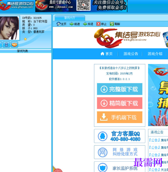Click the house icon beside 首页
The width and height of the screenshot is (168, 172).
click(x=102, y=54)
